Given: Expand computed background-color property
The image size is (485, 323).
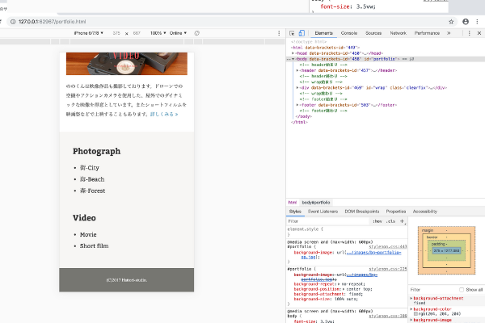Looking at the screenshot, I should point(411,309).
